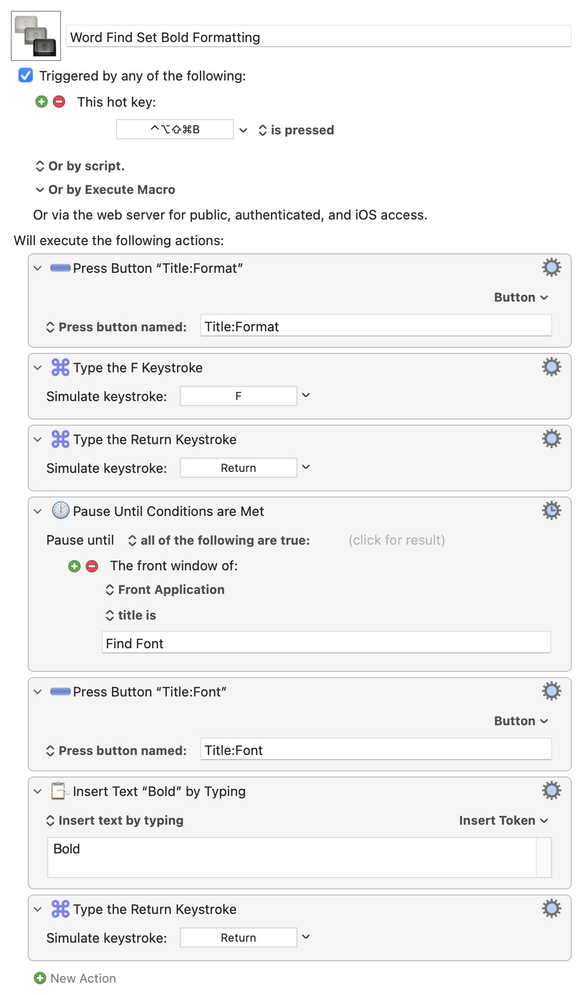Open gear menu for 'Type the F Keystroke'
The height and width of the screenshot is (995, 582).
552,367
